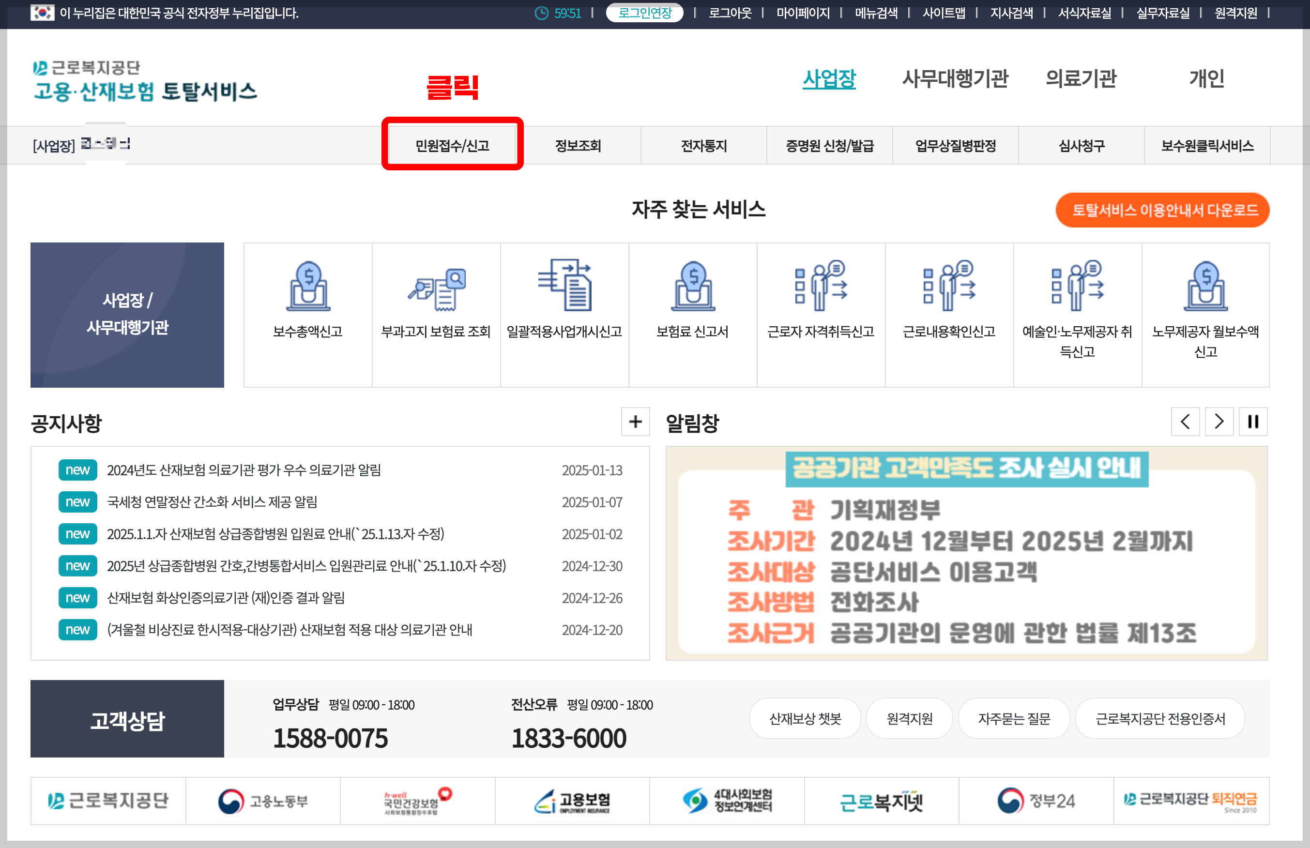Open the 고용보험 footer logo link
Viewport: 1310px width, 848px height.
coord(572,801)
